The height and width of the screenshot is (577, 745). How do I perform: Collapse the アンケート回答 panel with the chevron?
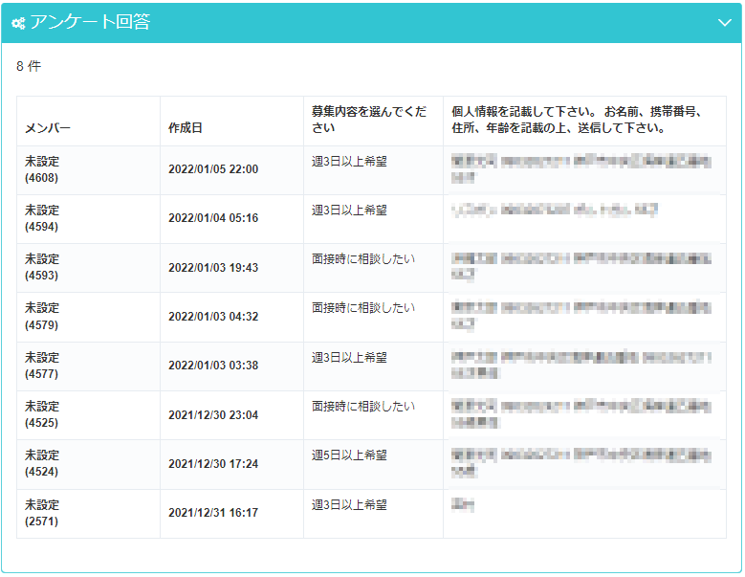coord(724,23)
